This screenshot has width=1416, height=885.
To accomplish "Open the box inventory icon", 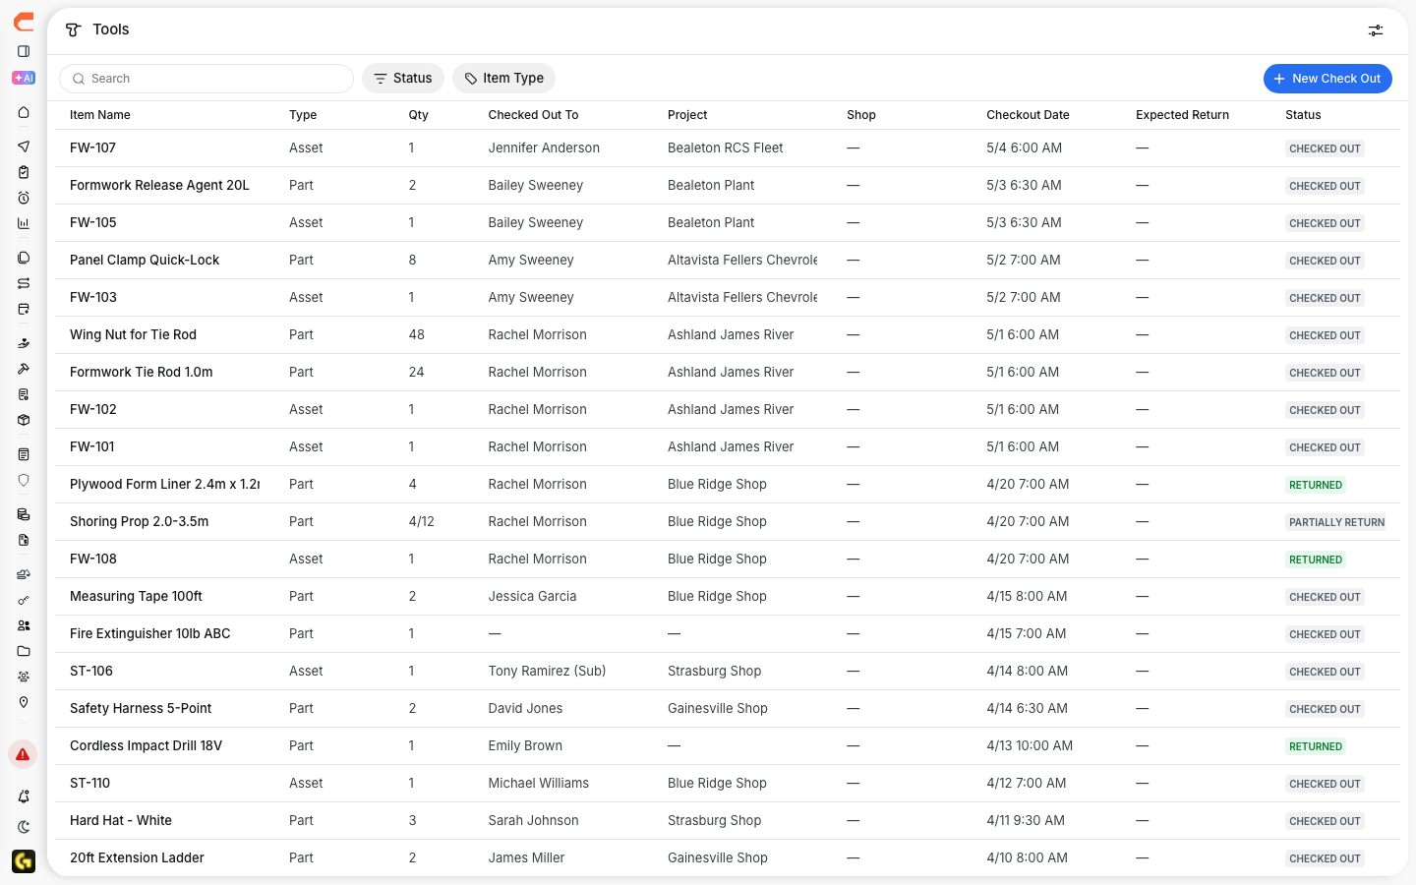I will pos(24,420).
